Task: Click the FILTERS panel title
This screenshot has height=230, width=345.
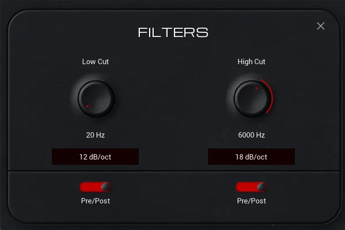Action: (x=173, y=32)
